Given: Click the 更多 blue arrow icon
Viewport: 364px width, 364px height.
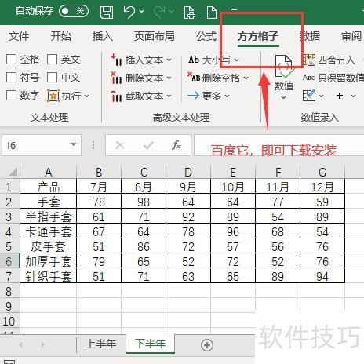Looking at the screenshot, I should (x=194, y=96).
